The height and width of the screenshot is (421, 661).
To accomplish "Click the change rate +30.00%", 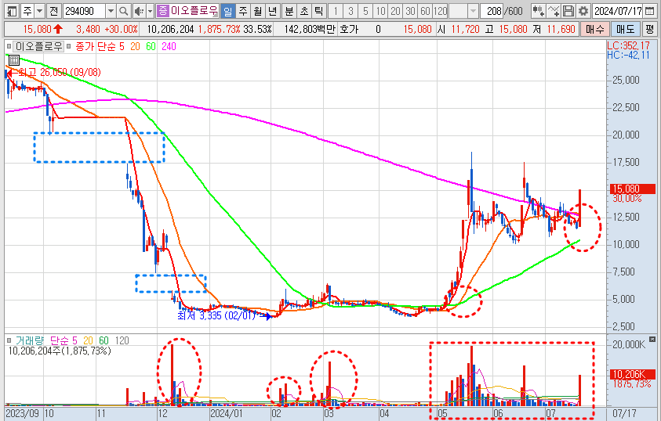I will pos(122,29).
